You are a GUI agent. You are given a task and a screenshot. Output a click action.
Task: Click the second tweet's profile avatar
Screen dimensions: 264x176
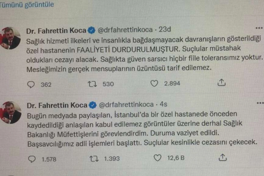coord(11,113)
